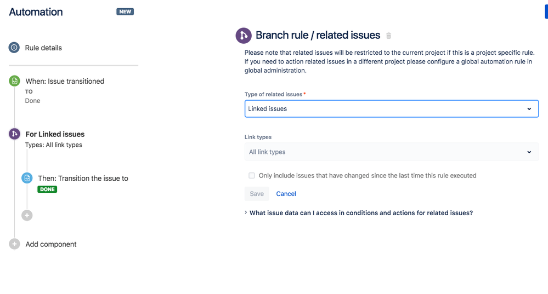Expand the related issues data help section
This screenshot has height=294, width=548.
click(x=360, y=213)
